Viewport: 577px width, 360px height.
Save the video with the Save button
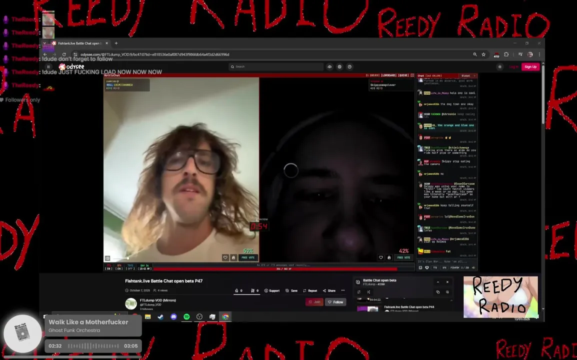tap(291, 291)
